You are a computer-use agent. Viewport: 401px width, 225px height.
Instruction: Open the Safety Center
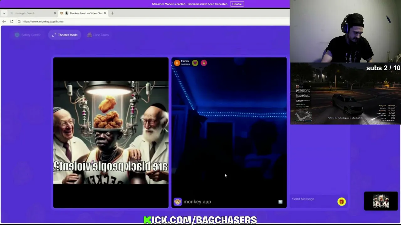(28, 35)
